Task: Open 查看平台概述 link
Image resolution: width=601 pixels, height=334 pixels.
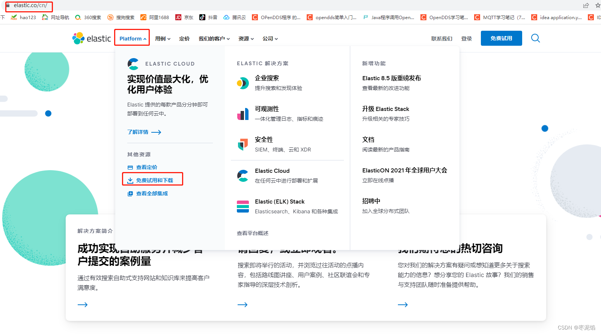Action: click(x=253, y=233)
